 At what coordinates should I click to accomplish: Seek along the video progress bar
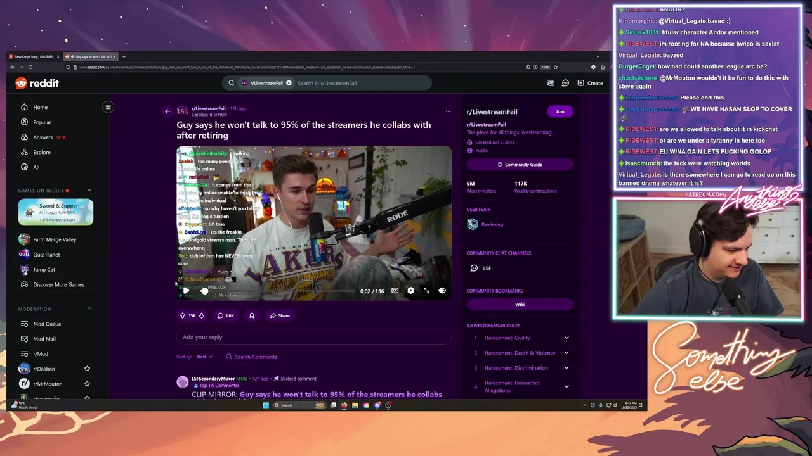click(279, 291)
